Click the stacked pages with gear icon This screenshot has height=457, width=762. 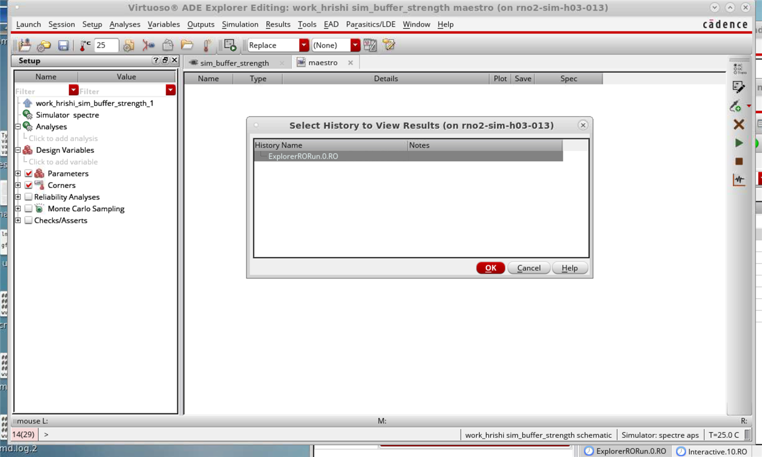click(x=129, y=45)
